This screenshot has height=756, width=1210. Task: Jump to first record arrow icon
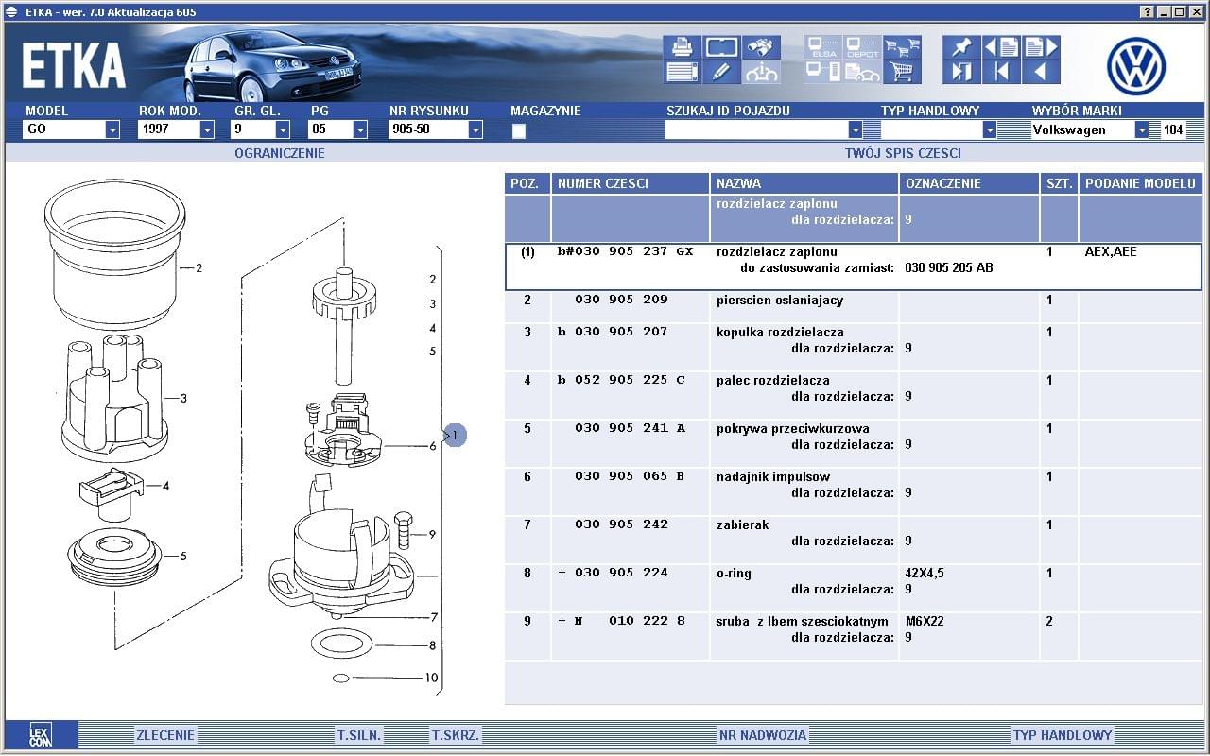point(1001,72)
